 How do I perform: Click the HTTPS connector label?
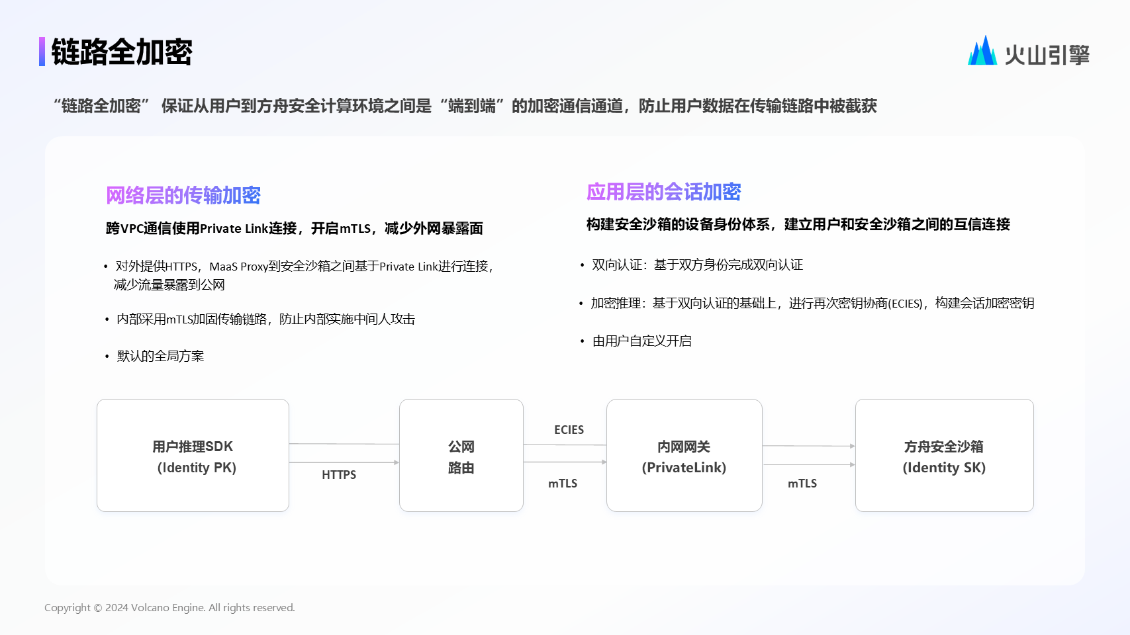(x=339, y=475)
